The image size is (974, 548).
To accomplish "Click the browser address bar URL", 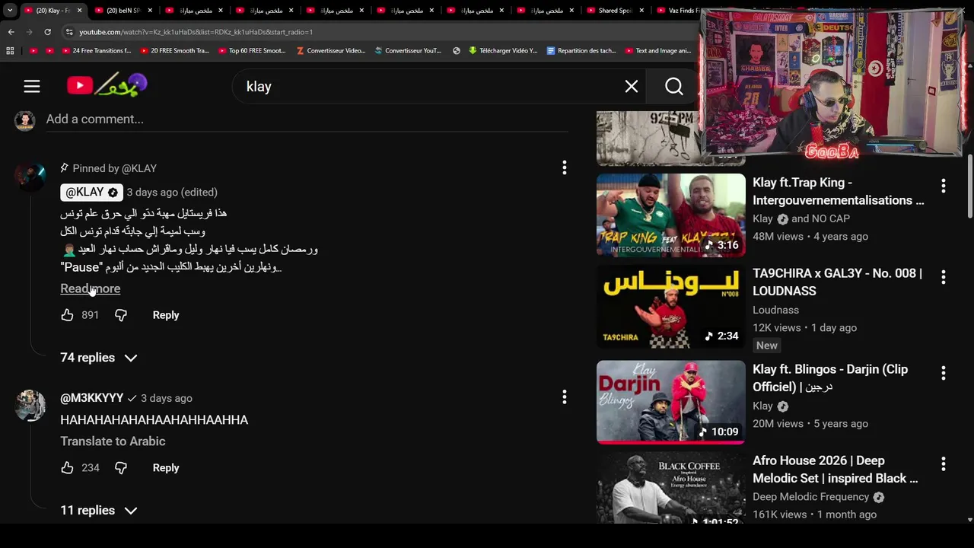I will point(196,32).
